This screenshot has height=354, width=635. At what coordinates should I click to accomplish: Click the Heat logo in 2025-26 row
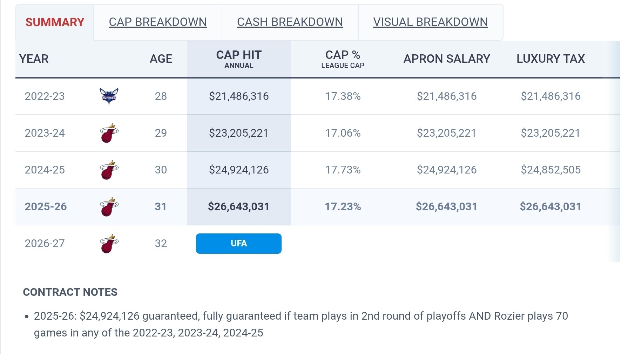[109, 207]
